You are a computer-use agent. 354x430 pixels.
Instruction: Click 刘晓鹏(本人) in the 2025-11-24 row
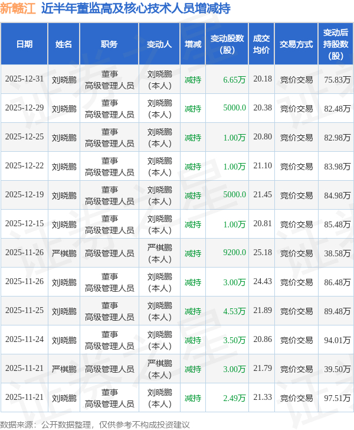[159, 340]
